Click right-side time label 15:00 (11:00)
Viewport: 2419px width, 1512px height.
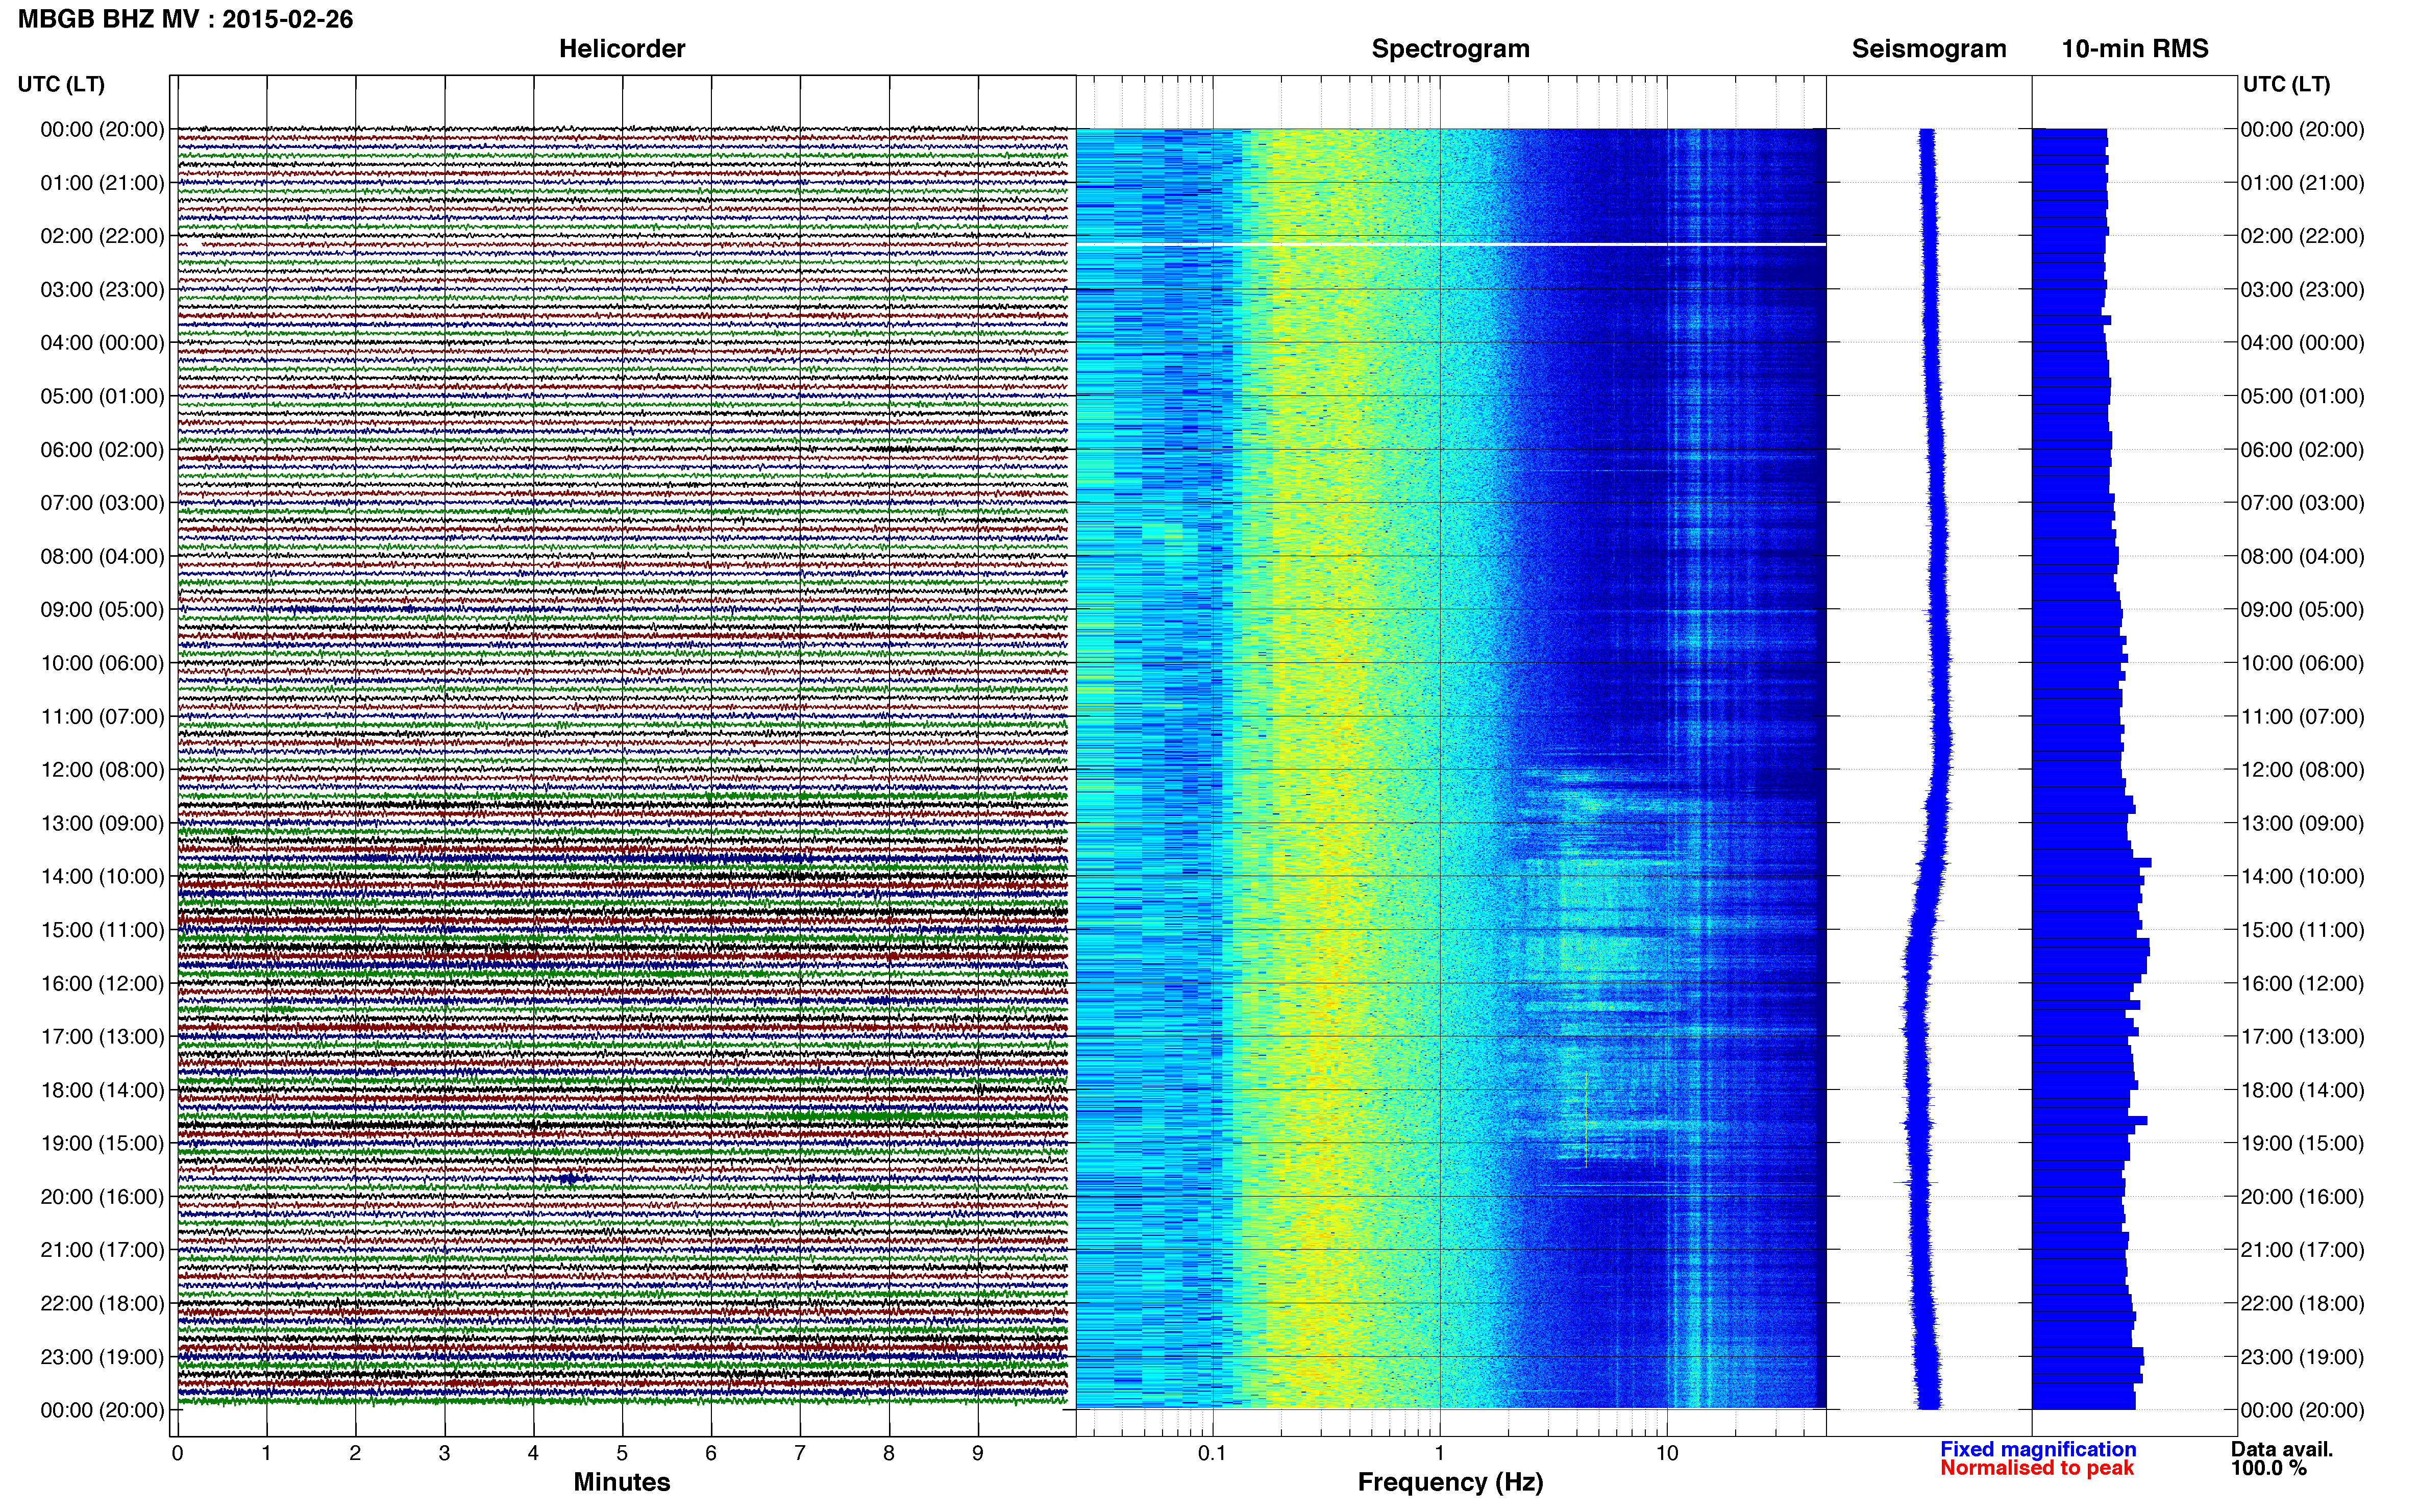[x=2302, y=930]
